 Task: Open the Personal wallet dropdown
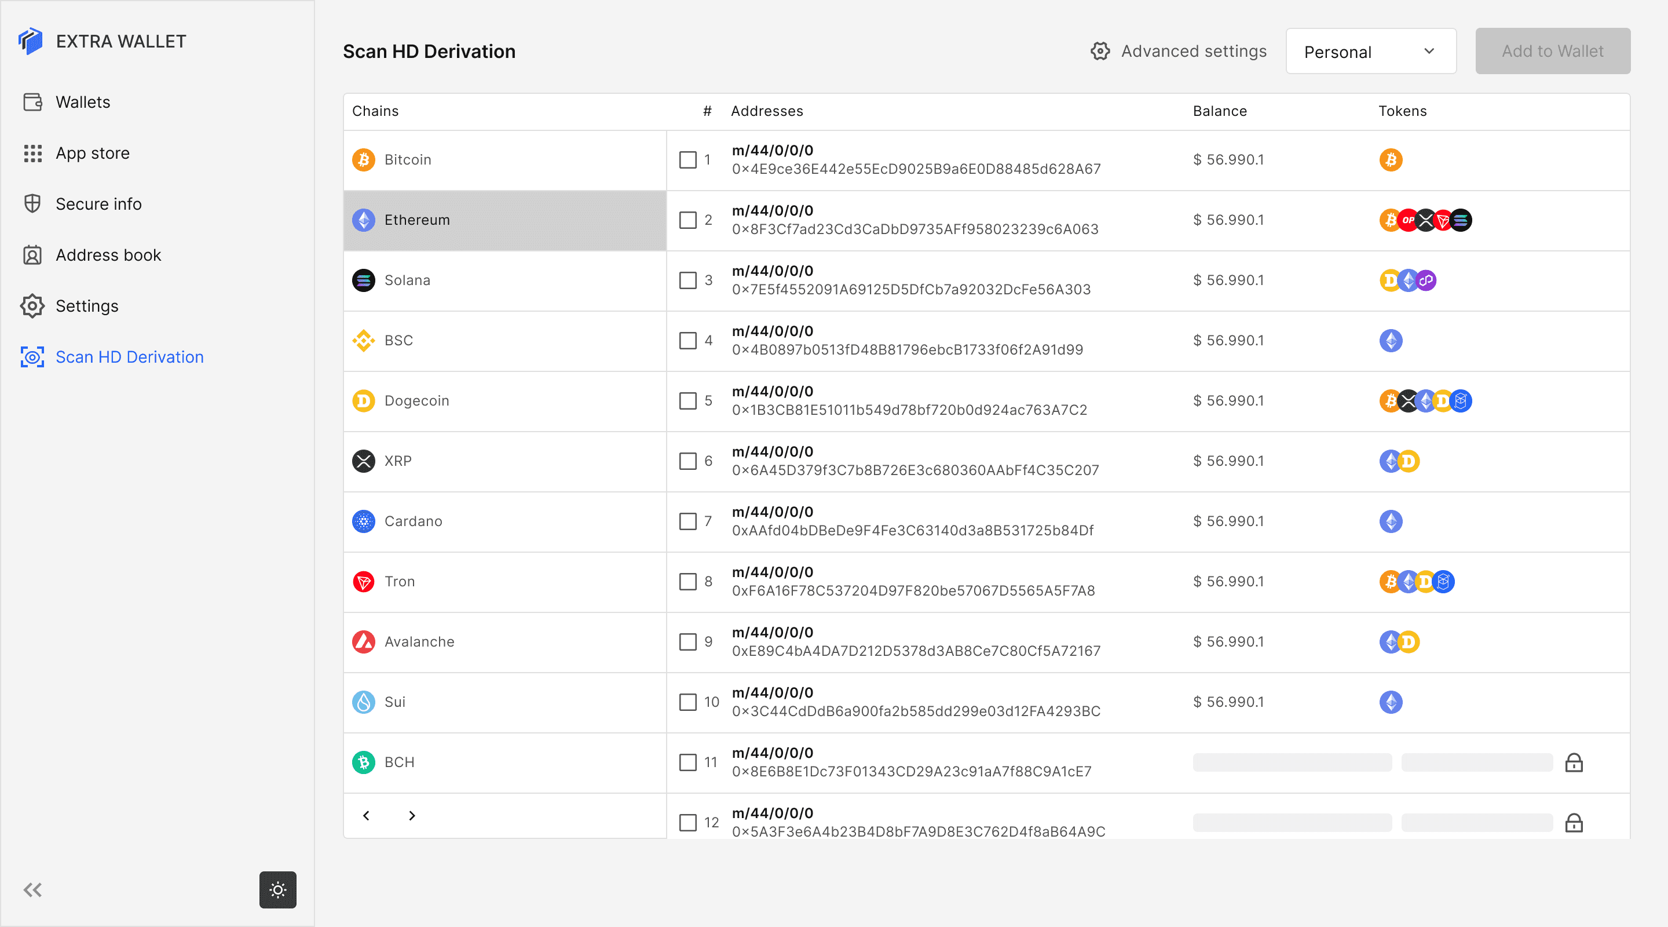[x=1370, y=51]
